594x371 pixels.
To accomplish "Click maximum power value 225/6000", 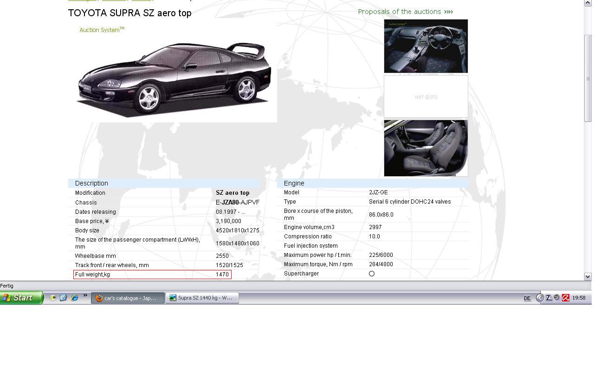I will point(381,255).
